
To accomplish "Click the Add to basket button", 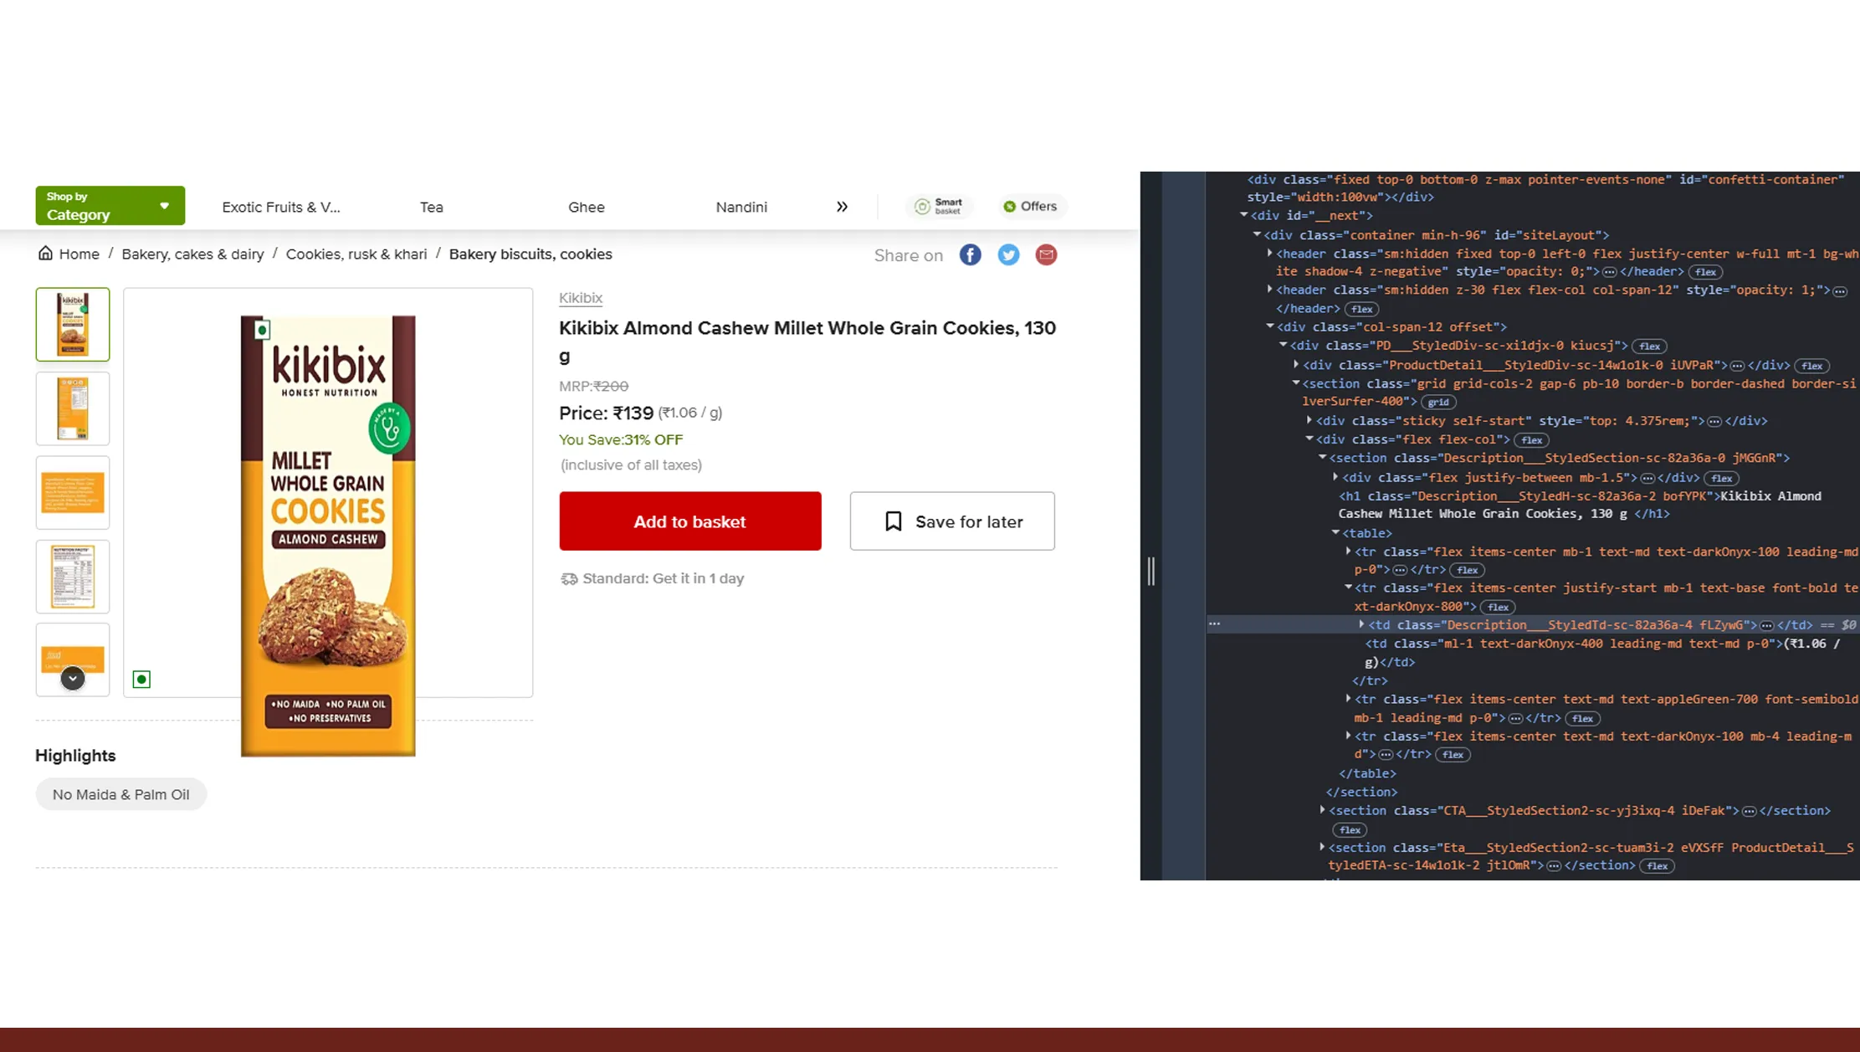I will pos(689,521).
